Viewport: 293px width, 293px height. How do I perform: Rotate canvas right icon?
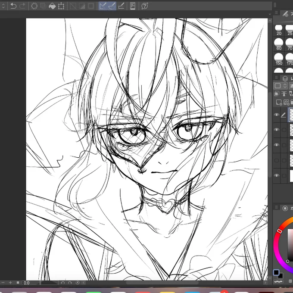70,283
